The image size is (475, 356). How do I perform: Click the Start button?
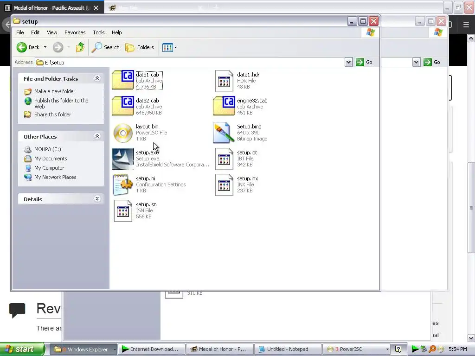(22, 349)
